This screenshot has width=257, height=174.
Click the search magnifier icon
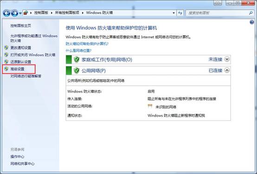click(251, 13)
